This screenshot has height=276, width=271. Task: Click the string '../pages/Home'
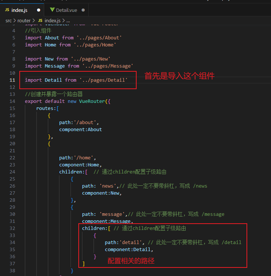click(95, 45)
